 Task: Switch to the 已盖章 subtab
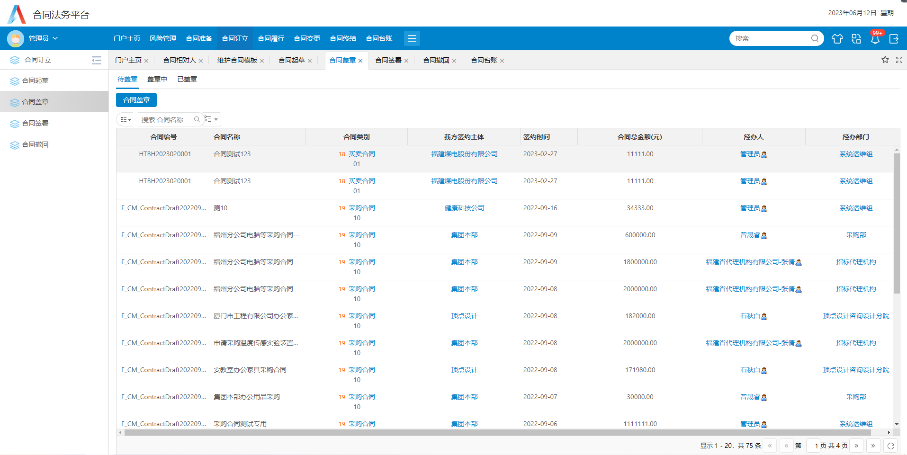click(187, 79)
